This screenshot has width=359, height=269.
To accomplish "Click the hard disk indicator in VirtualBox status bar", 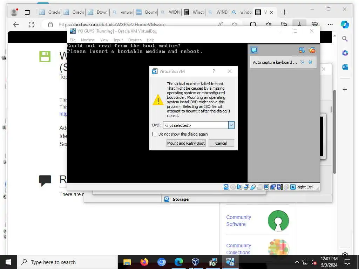I will (x=226, y=187).
